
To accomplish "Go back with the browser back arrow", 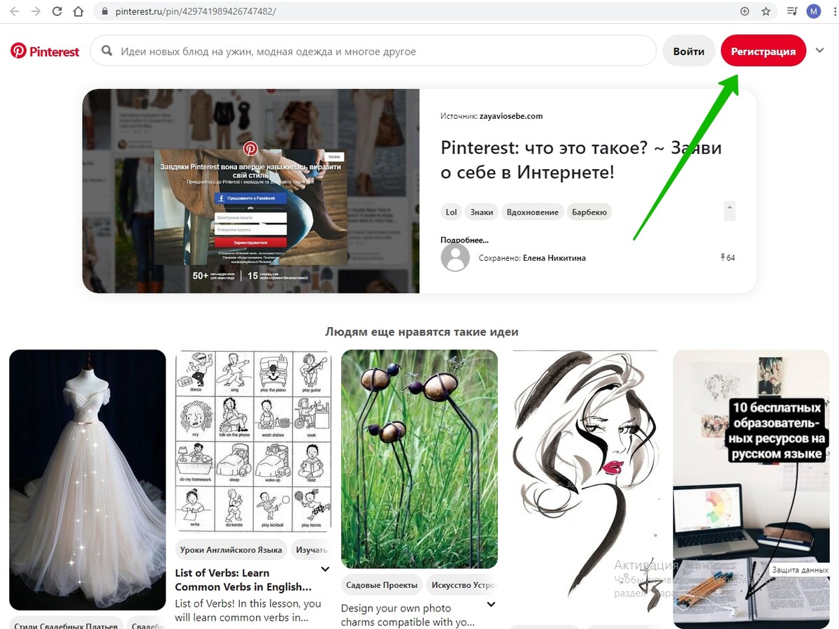I will [x=15, y=11].
